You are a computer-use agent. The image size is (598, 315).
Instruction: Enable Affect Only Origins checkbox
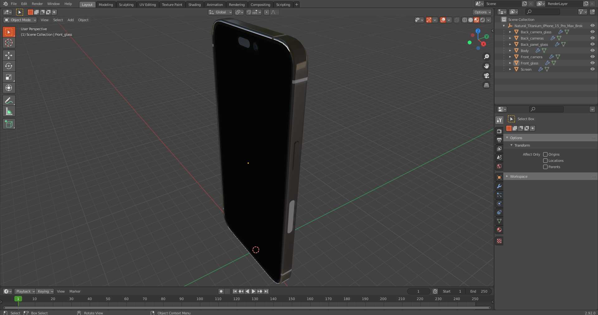coord(545,154)
